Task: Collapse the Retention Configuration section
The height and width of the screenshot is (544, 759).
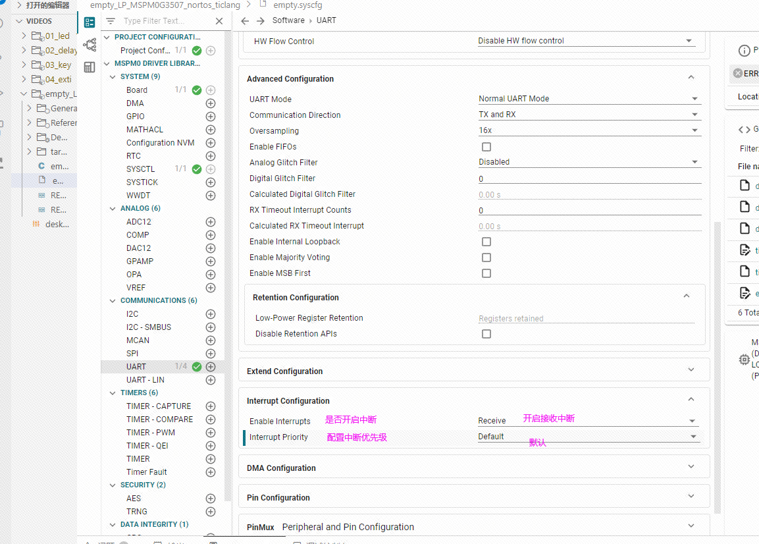Action: 687,296
